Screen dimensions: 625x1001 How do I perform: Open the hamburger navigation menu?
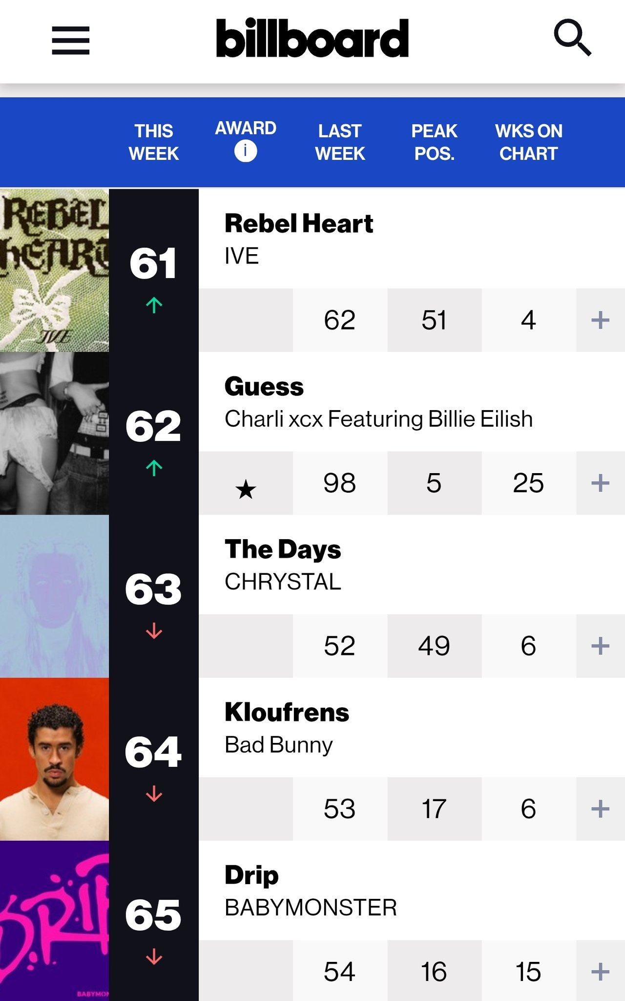click(x=71, y=41)
